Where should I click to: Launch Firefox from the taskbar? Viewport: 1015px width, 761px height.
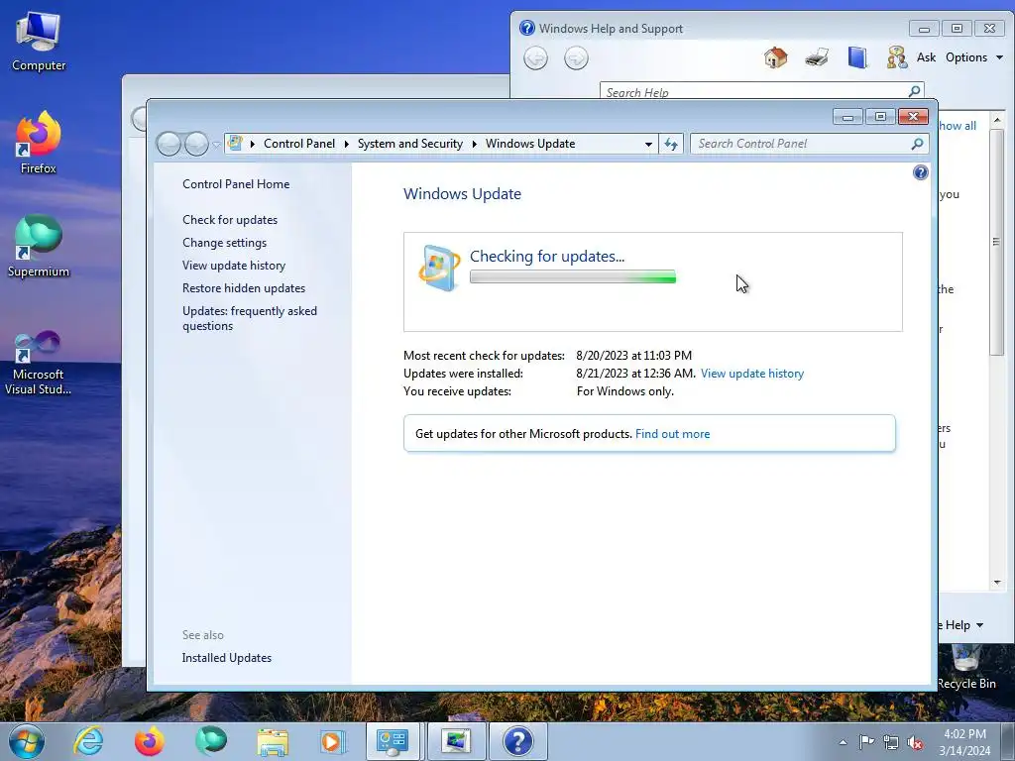point(150,741)
